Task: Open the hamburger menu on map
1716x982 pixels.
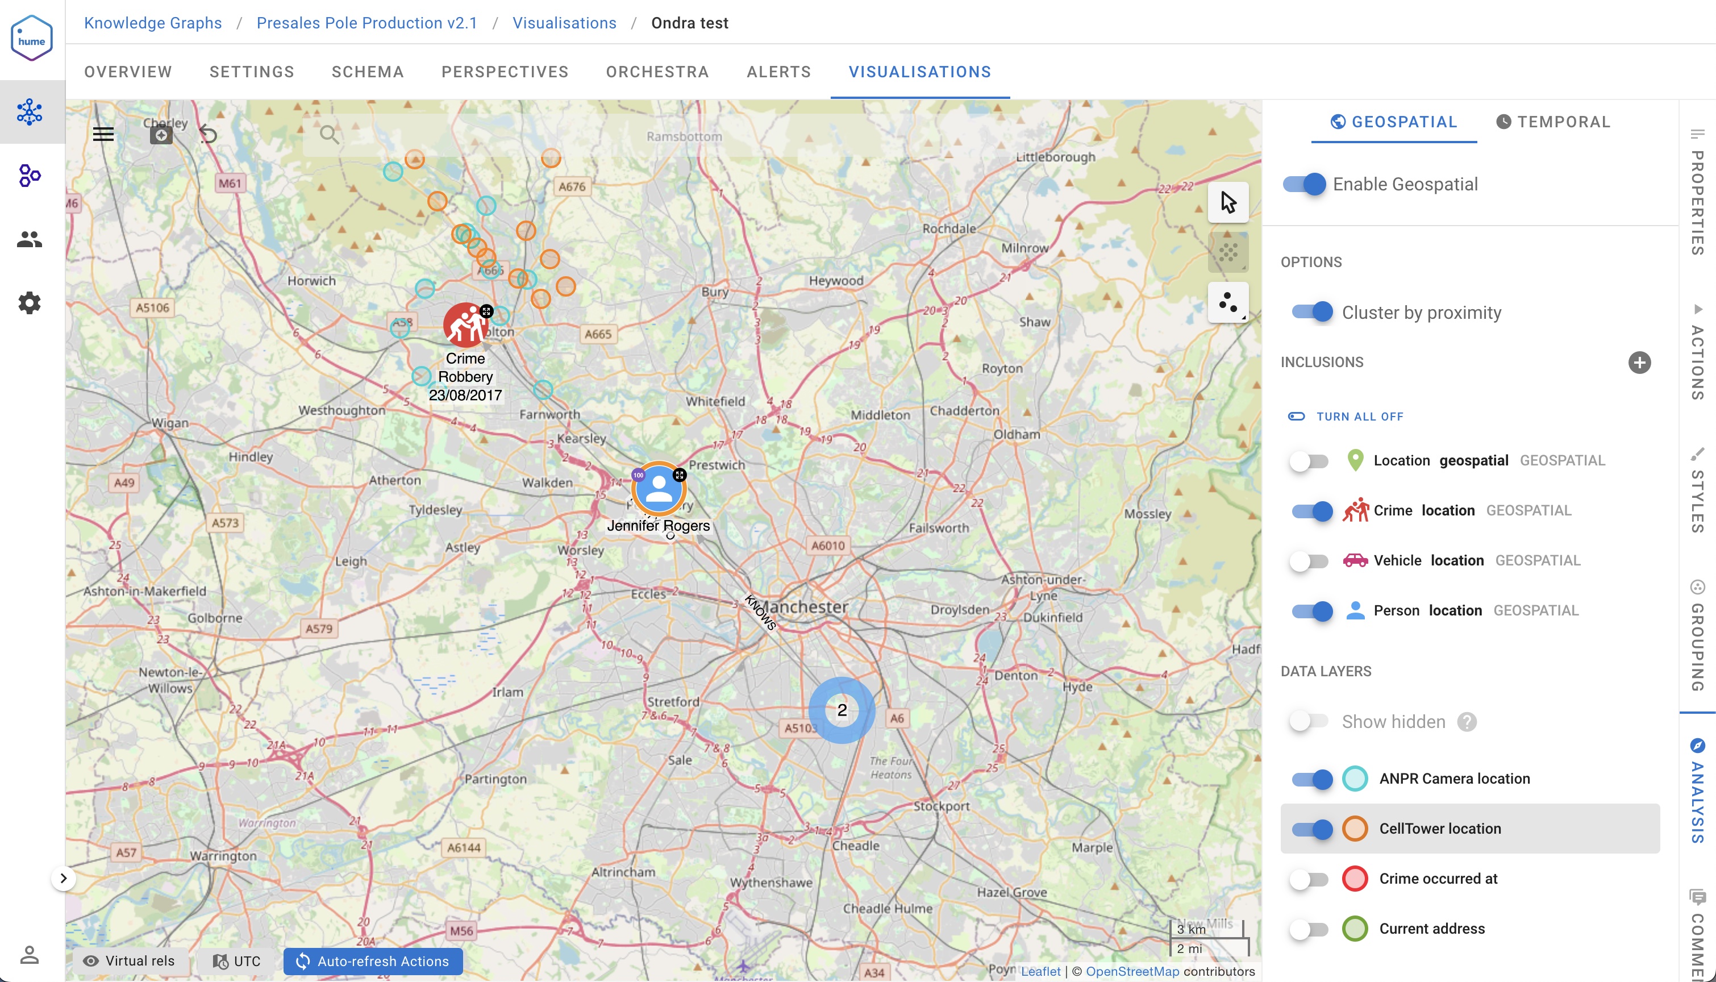Action: (103, 134)
